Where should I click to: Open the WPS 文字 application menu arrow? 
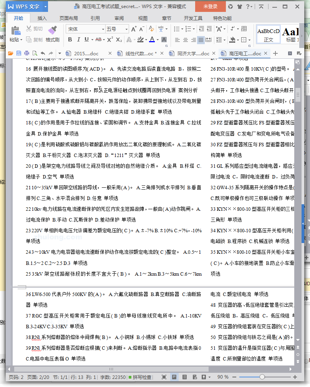46,7
